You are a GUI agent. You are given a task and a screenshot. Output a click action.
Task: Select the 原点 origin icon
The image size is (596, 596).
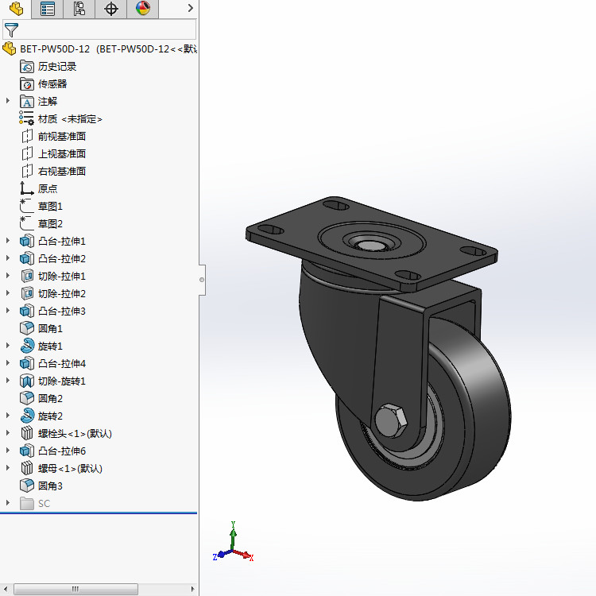pyautogui.click(x=26, y=188)
